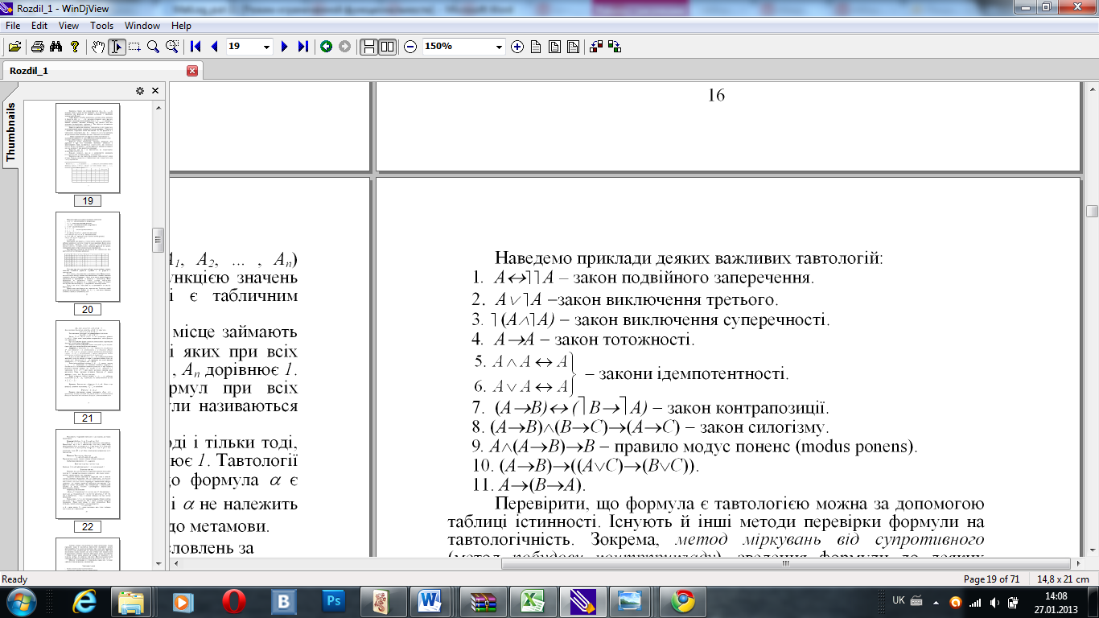1099x618 pixels.
Task: Click the thumbnails panel scroll-up arrow
Action: click(x=158, y=106)
